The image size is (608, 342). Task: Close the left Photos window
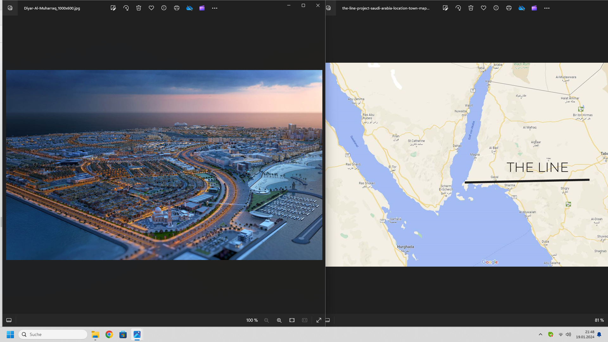pos(318,5)
